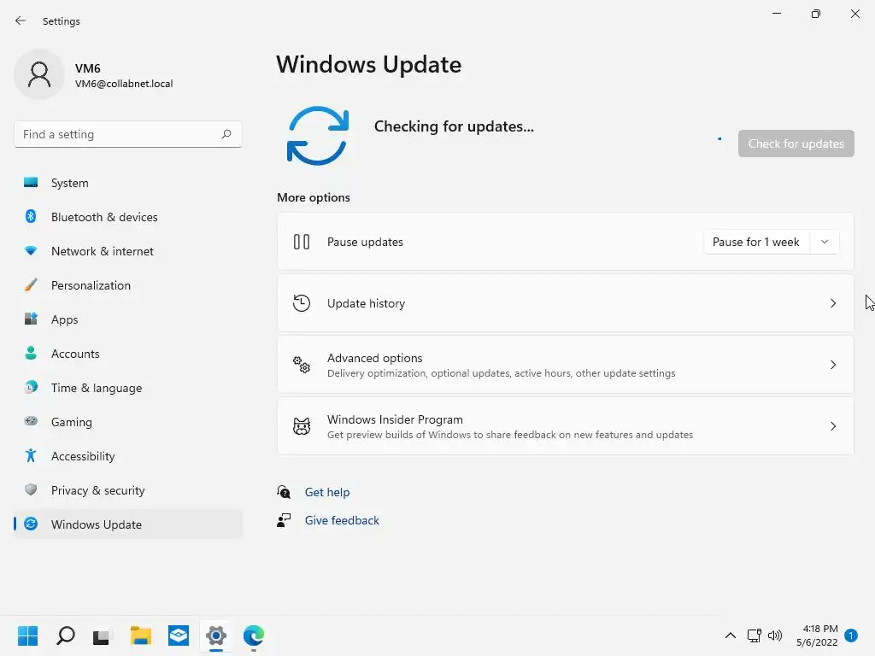This screenshot has width=875, height=656.
Task: Open the Apps settings page
Action: pyautogui.click(x=128, y=319)
